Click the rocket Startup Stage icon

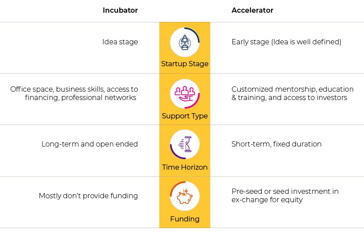point(185,42)
